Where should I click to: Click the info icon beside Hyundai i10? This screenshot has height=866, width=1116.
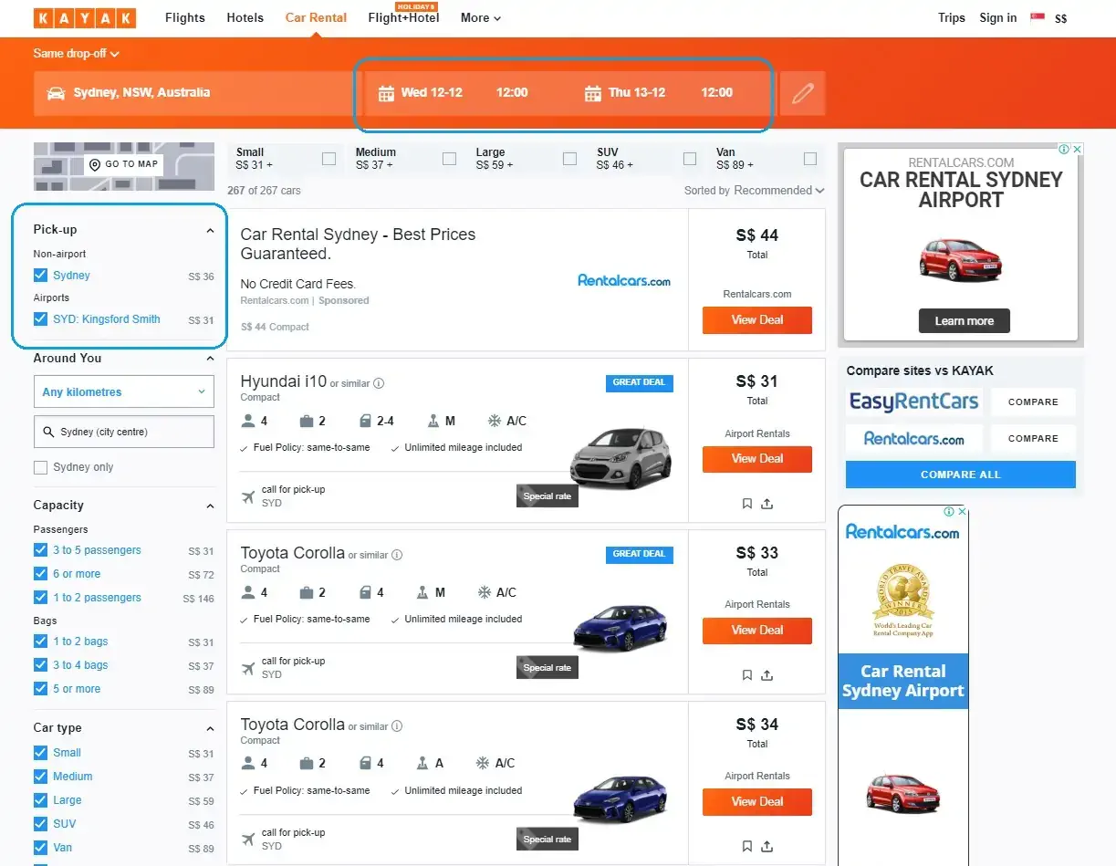[x=379, y=383]
